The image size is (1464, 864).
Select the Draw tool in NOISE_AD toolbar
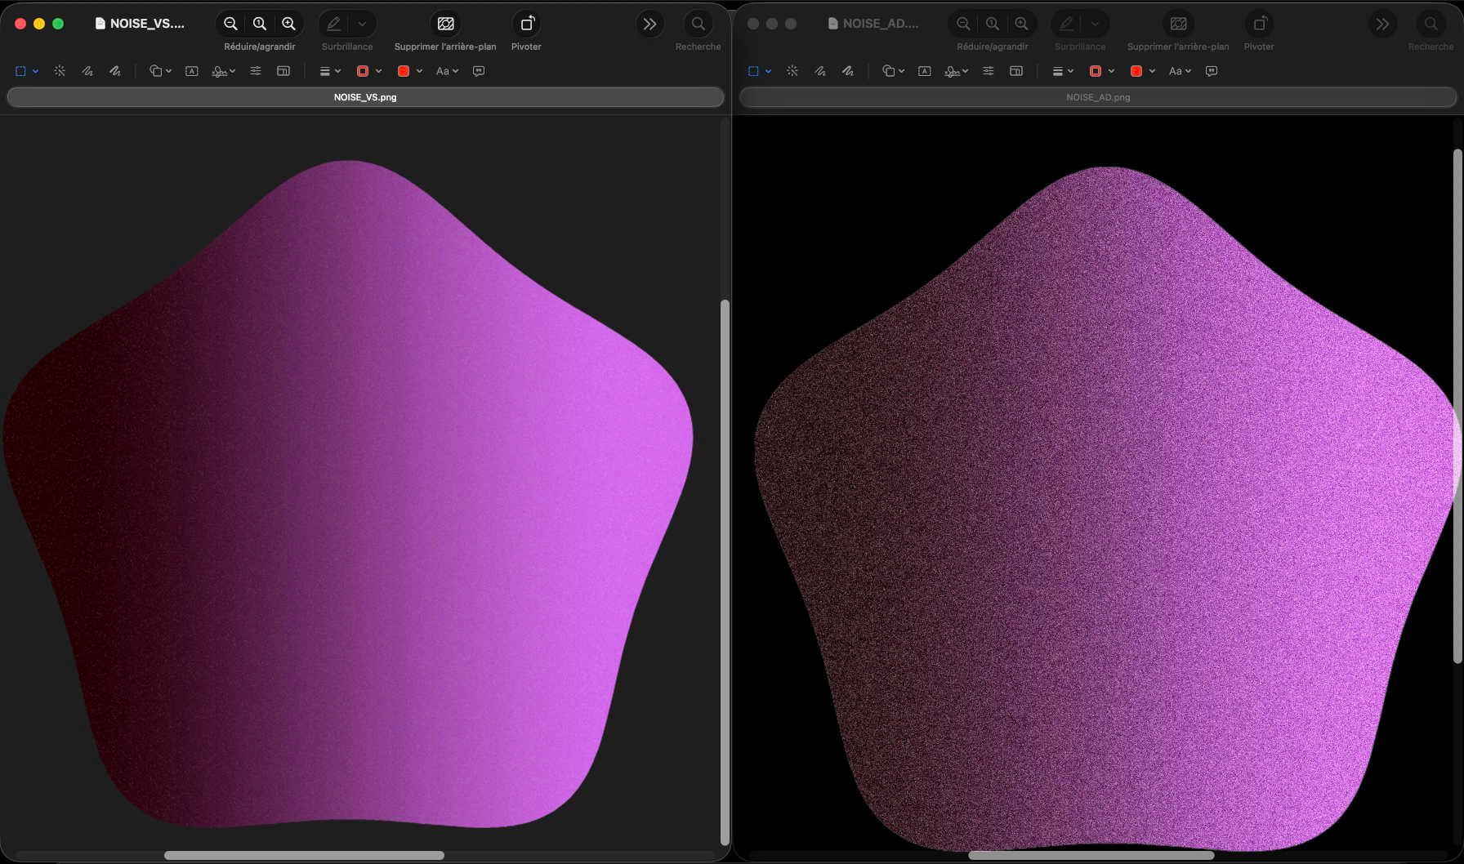848,71
